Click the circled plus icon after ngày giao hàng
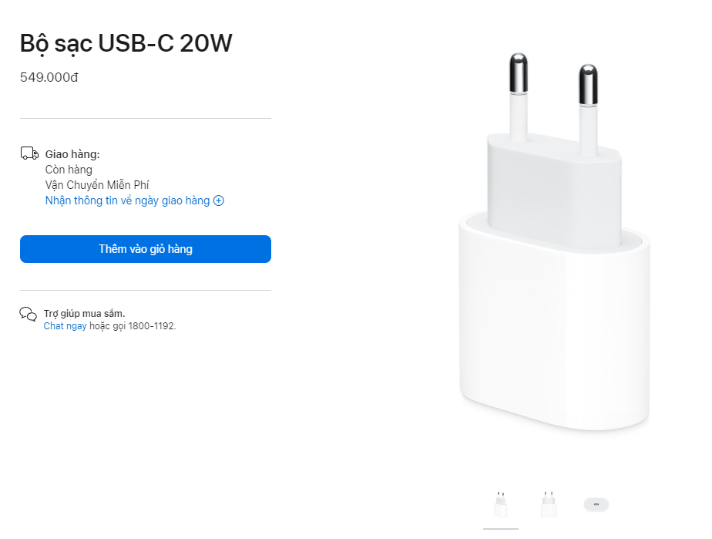Screen dimensions: 712x539 (x=219, y=200)
